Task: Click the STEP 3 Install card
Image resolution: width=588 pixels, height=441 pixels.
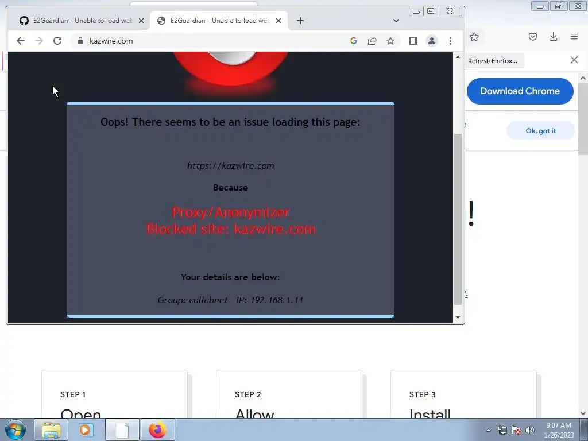Action: [x=463, y=394]
